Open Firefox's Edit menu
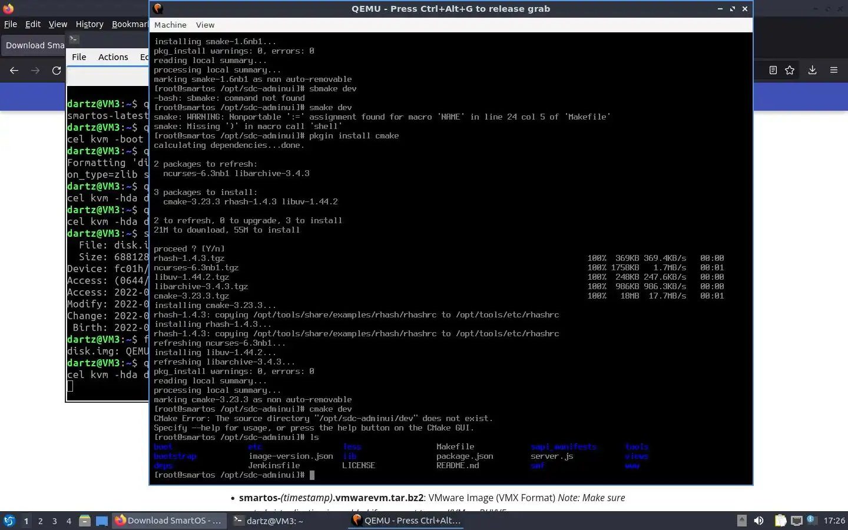 (33, 24)
